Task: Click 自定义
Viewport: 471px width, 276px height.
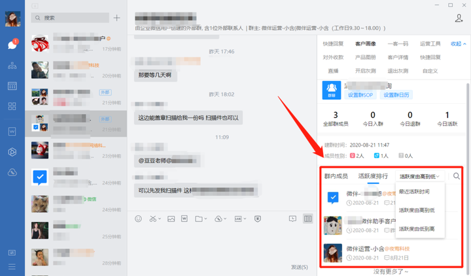Action: click(430, 71)
